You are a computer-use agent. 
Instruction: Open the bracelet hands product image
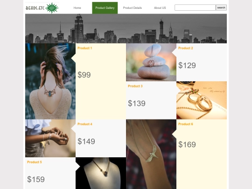pos(50,138)
